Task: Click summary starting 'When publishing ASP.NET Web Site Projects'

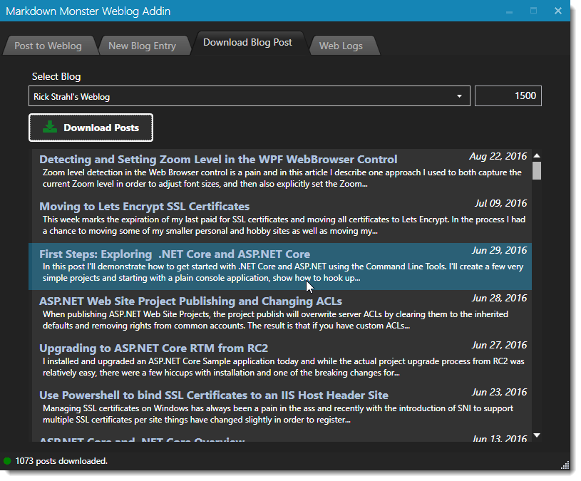Action: point(275,320)
